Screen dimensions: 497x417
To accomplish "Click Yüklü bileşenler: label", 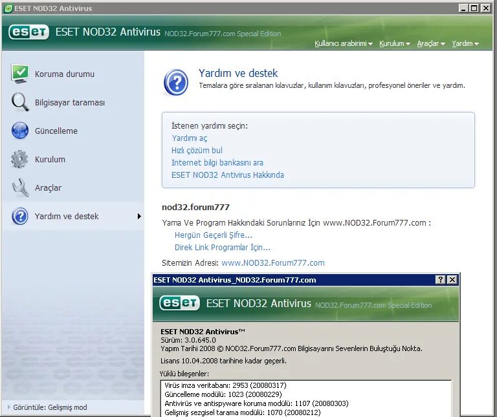I will coord(184,374).
